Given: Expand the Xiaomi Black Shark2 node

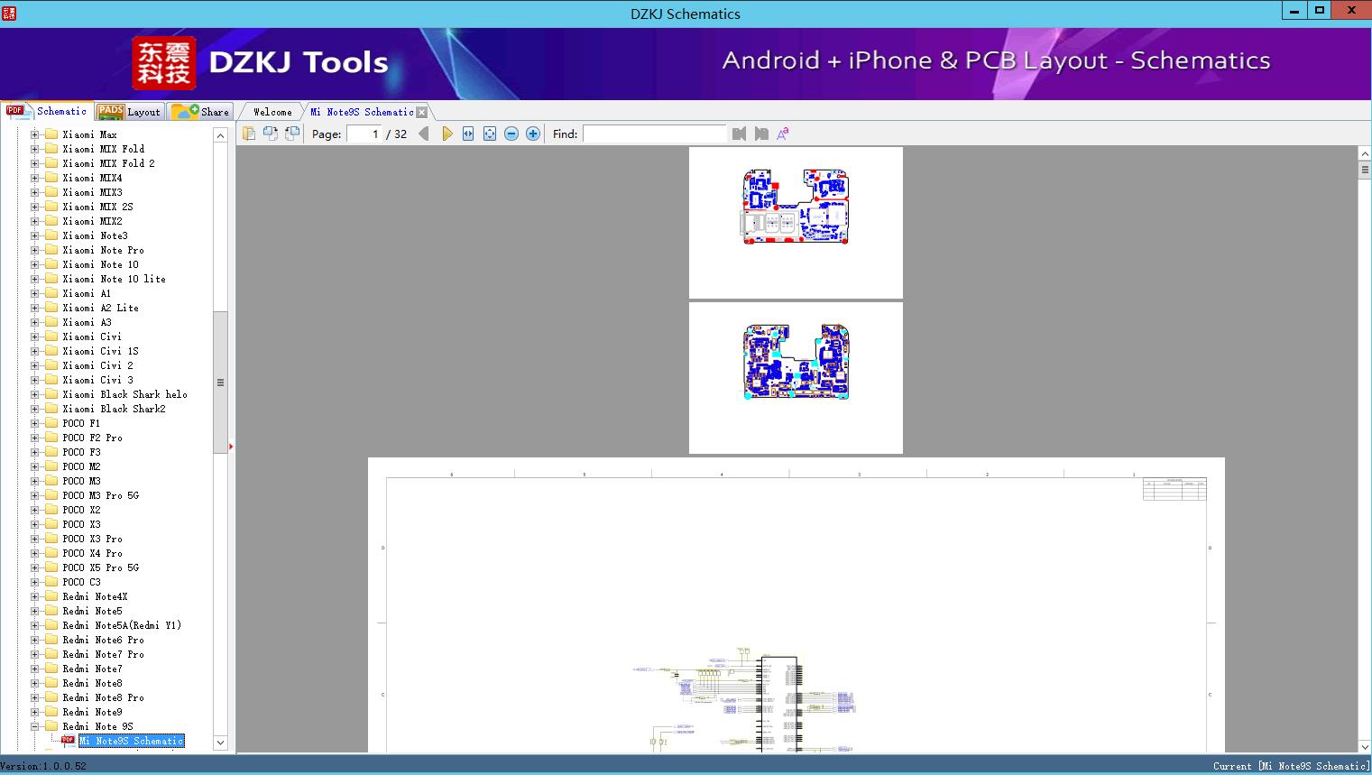Looking at the screenshot, I should (x=35, y=409).
